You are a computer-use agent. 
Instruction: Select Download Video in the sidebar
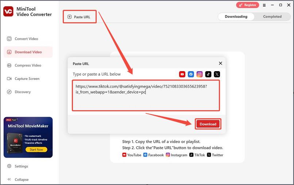[28, 52]
